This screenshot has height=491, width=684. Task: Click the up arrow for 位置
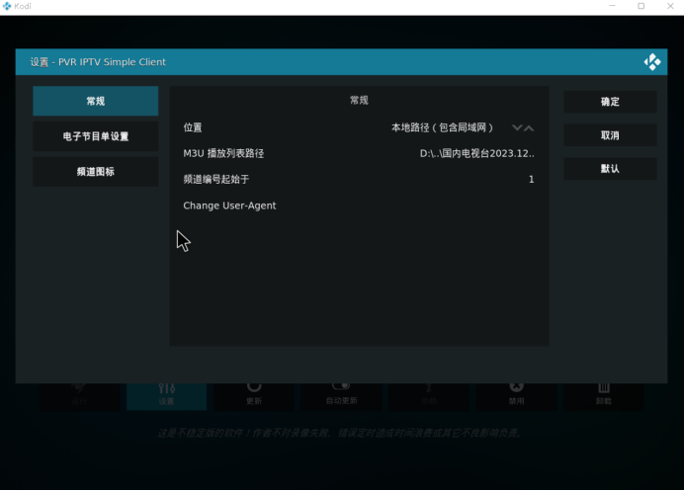tap(529, 127)
